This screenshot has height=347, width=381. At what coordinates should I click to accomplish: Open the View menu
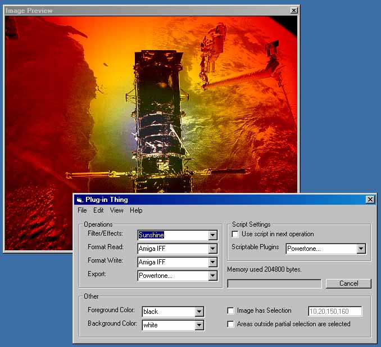(117, 210)
